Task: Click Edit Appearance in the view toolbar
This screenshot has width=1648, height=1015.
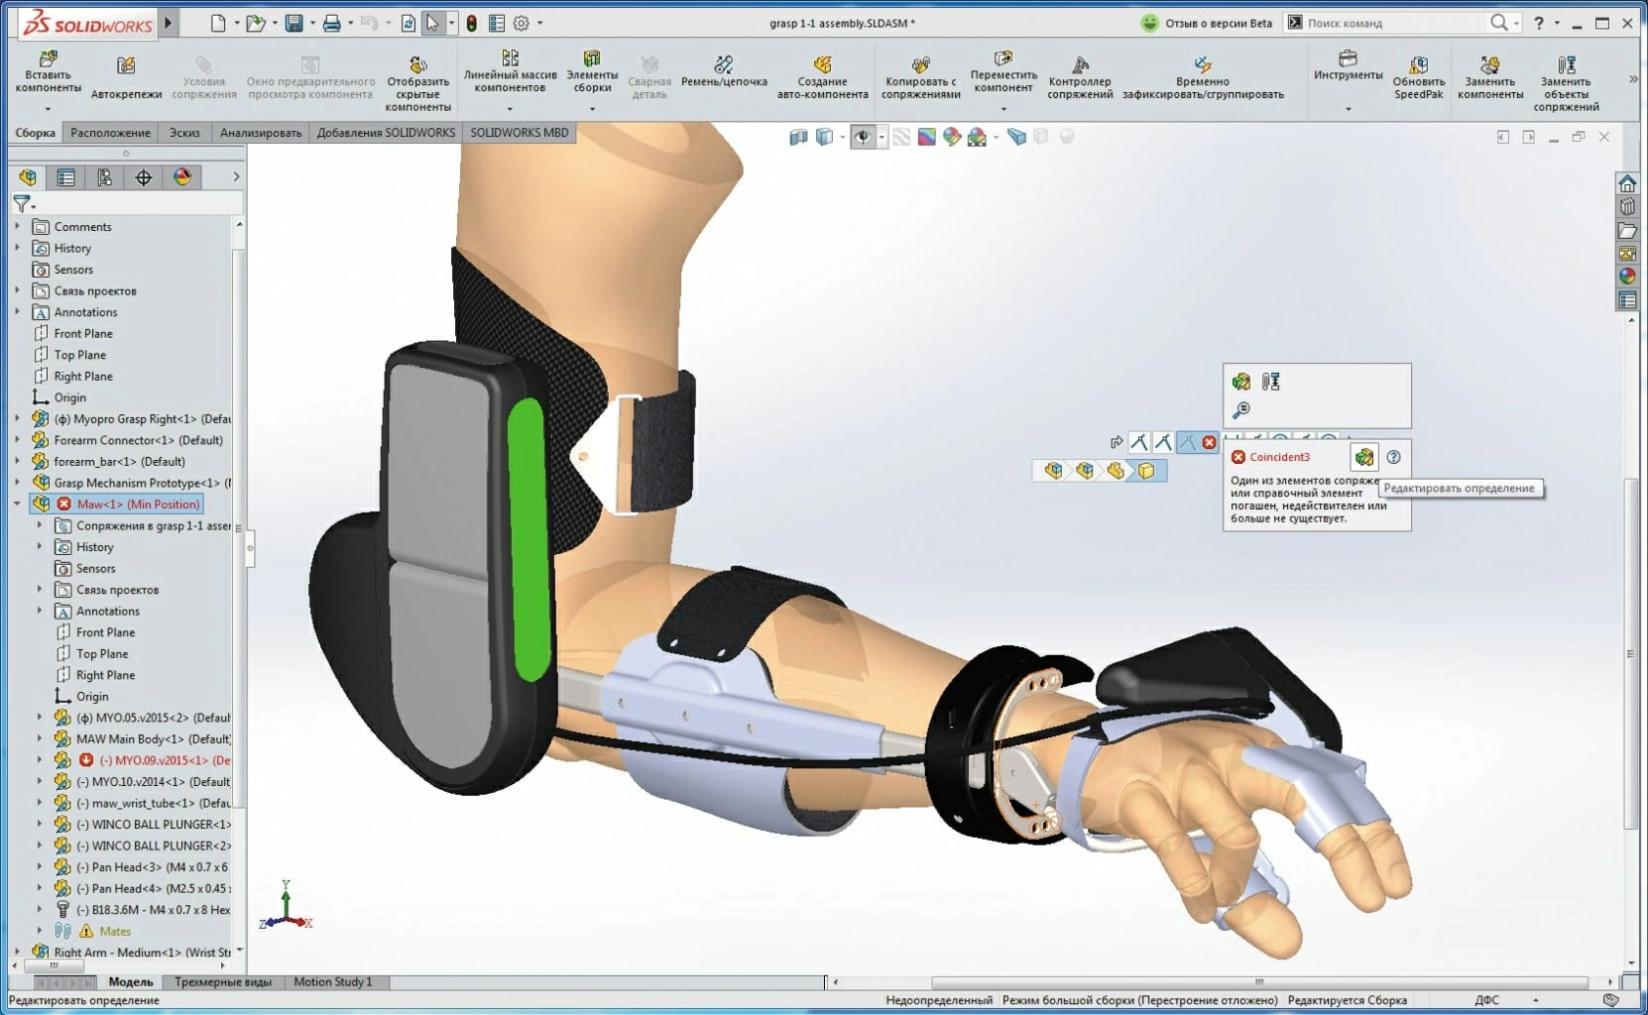Action: (951, 138)
